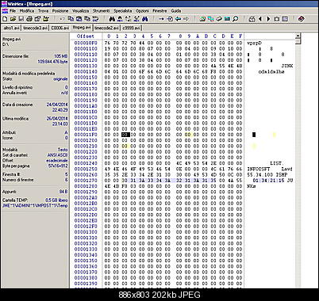Click the black left triangle Previous icon
The image size is (319, 301).
[260, 19]
